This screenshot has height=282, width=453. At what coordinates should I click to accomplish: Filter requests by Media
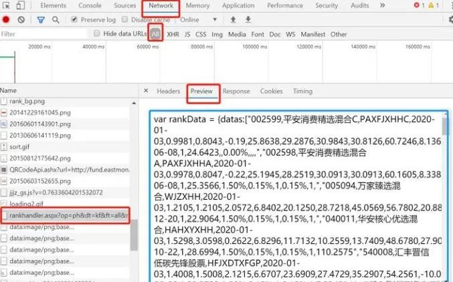(237, 34)
